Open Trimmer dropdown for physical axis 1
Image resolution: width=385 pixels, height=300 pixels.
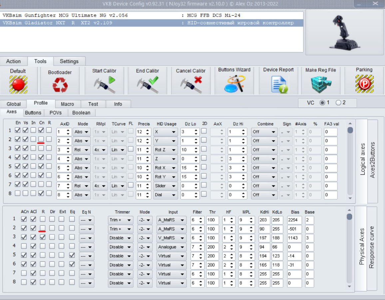pyautogui.click(x=120, y=220)
